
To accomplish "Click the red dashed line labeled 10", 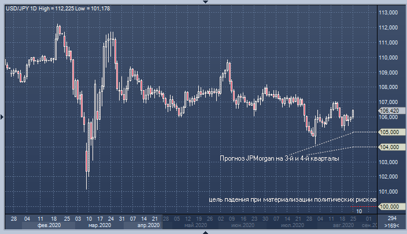I will pyautogui.click(x=359, y=211).
